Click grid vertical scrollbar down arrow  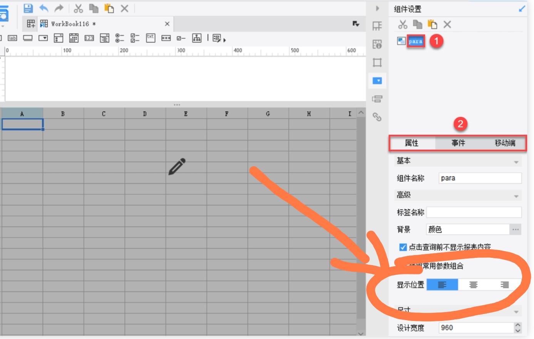point(361,333)
